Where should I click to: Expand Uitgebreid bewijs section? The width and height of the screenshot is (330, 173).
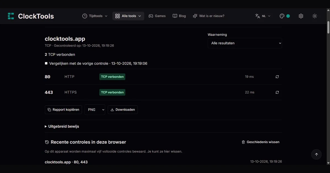click(x=62, y=127)
